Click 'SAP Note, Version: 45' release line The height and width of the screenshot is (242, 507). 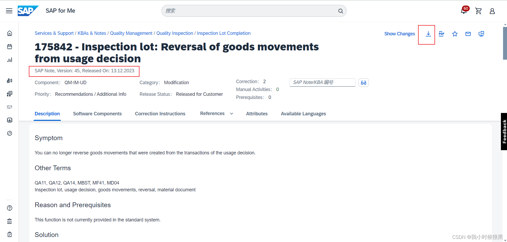tap(84, 71)
